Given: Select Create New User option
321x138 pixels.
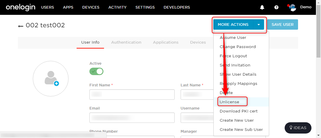Looking at the screenshot, I should (241, 120).
